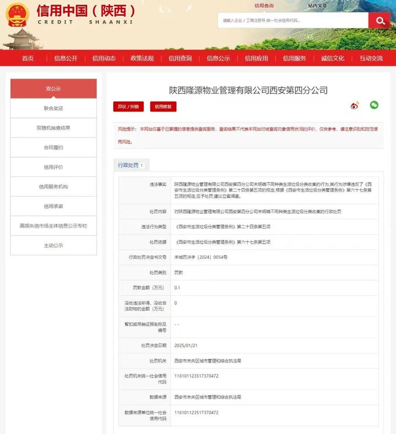Switch search to 信用查询 tab

[264, 6]
